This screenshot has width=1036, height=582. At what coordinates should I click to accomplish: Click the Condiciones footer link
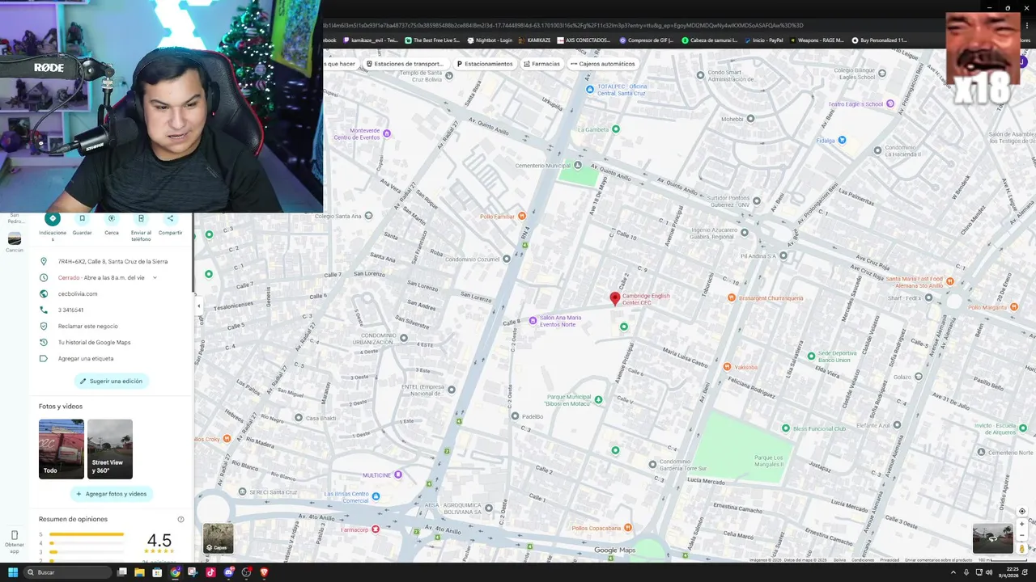click(x=863, y=560)
